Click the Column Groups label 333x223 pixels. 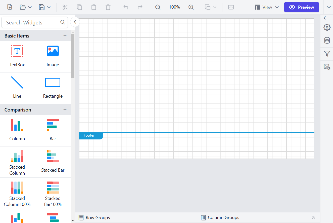pyautogui.click(x=223, y=217)
